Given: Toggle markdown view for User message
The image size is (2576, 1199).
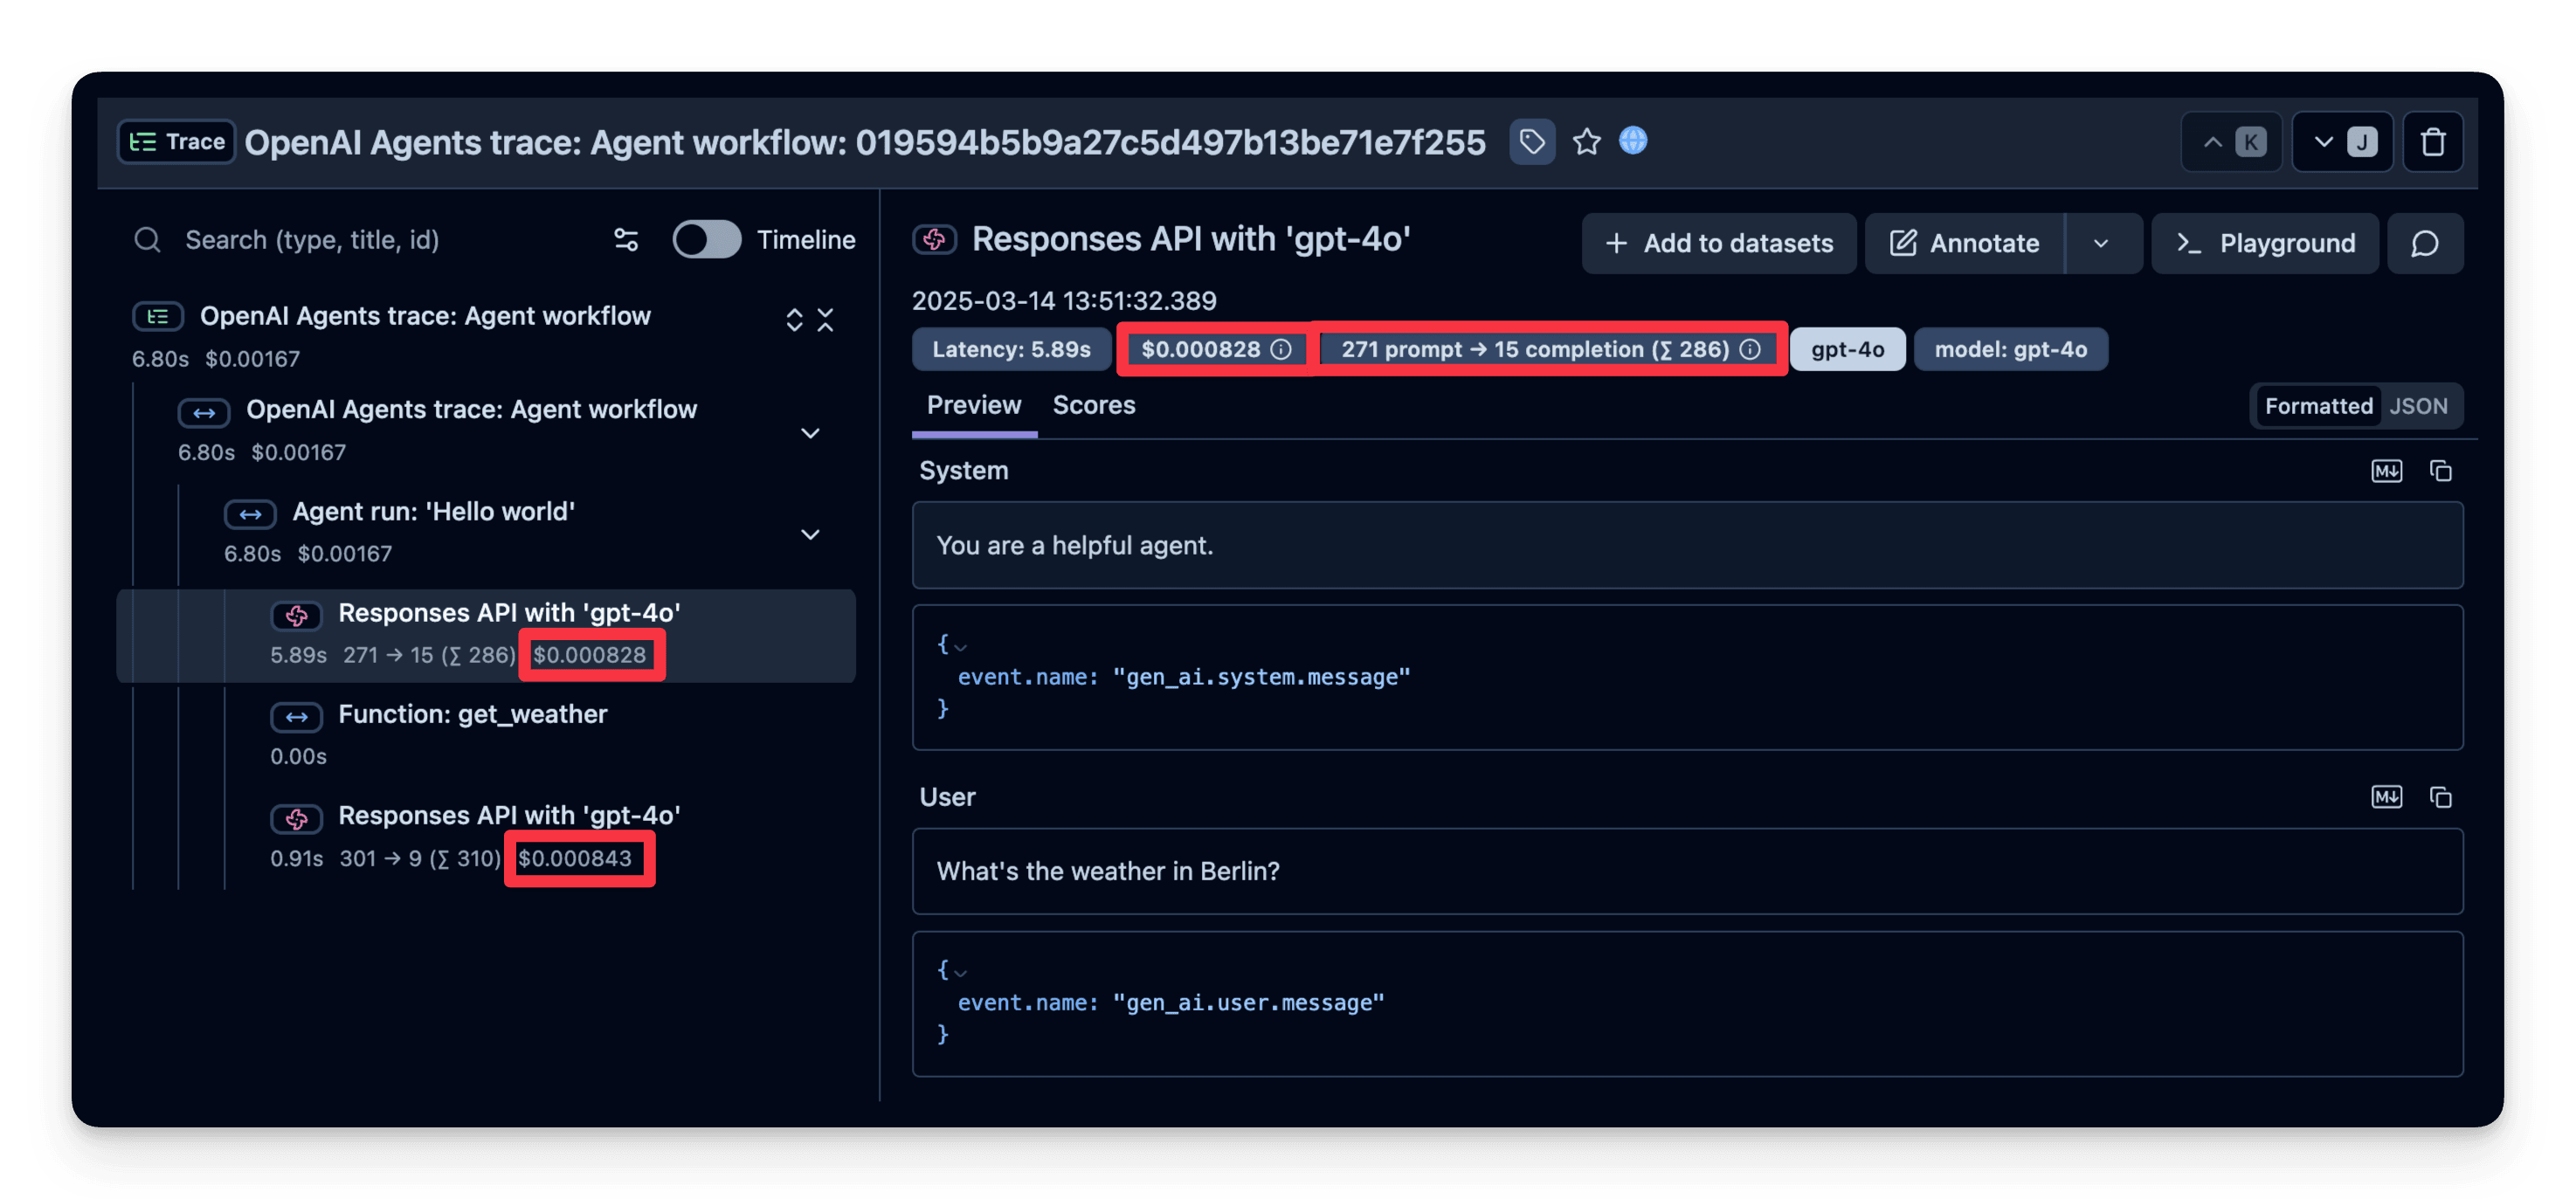Looking at the screenshot, I should tap(2386, 797).
